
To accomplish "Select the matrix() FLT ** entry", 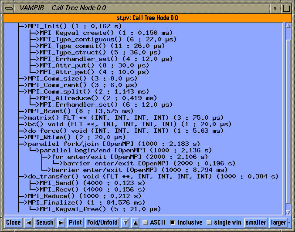I will pyautogui.click(x=125, y=118).
